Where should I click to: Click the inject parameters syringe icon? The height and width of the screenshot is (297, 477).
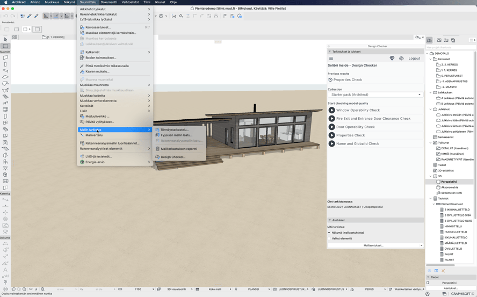(x=36, y=16)
